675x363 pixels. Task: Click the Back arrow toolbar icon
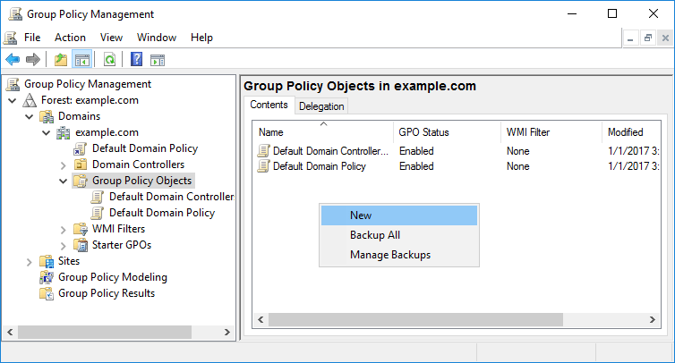[x=13, y=59]
